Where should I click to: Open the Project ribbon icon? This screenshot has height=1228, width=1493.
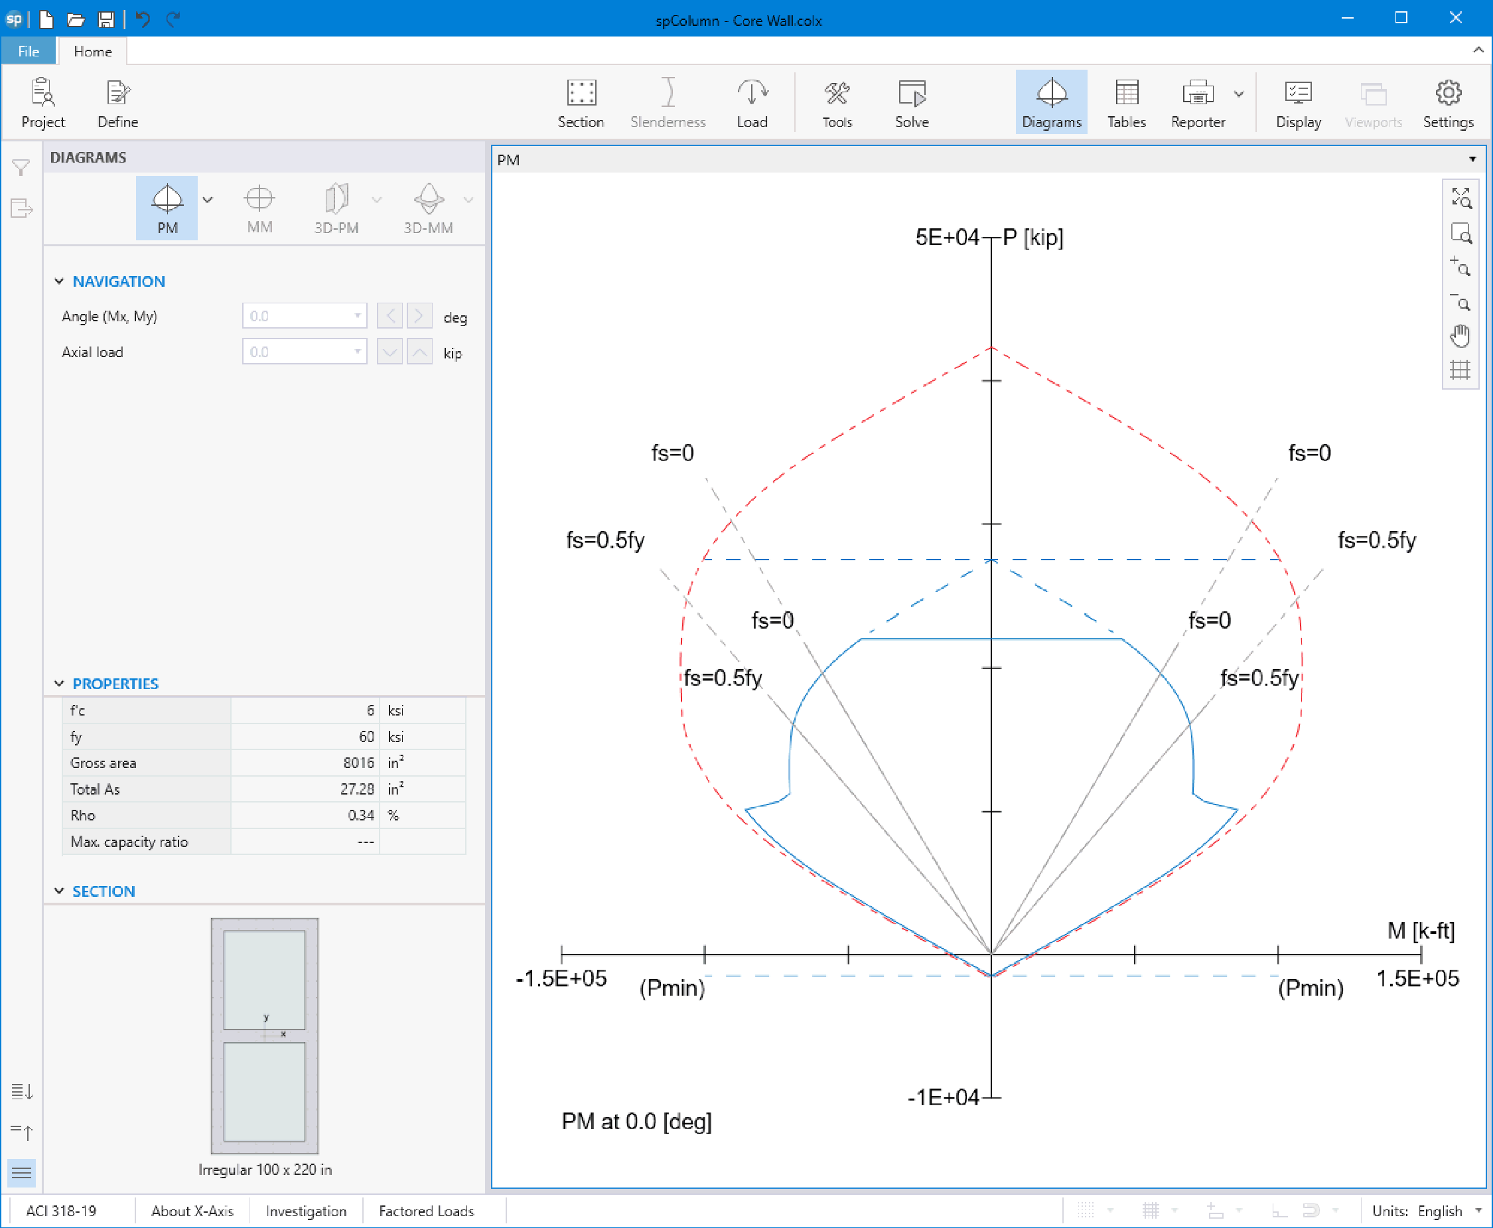click(42, 104)
